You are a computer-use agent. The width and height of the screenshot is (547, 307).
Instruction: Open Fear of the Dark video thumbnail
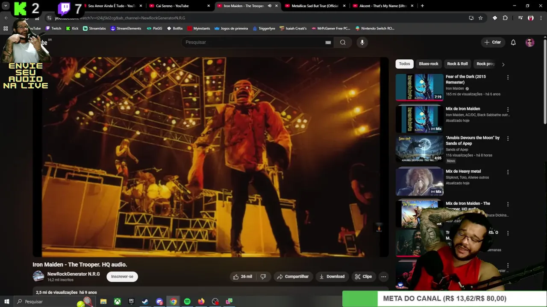(x=420, y=87)
